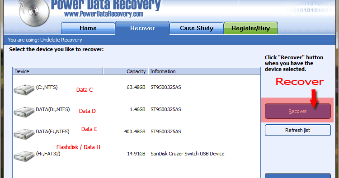Open the Home tab
Screen dimensions: 339x178
pyautogui.click(x=88, y=28)
